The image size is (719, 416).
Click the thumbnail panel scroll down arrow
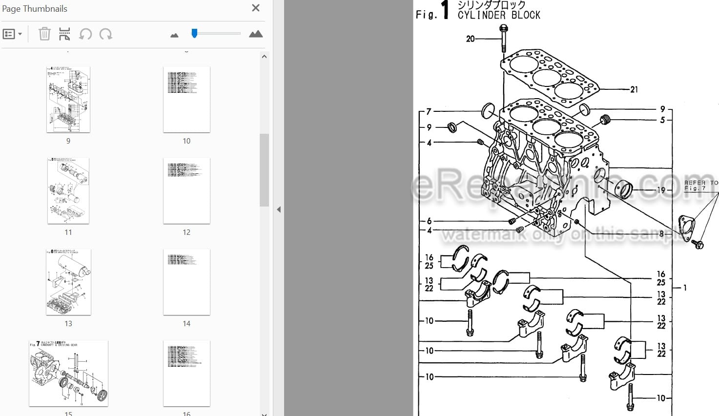click(264, 414)
